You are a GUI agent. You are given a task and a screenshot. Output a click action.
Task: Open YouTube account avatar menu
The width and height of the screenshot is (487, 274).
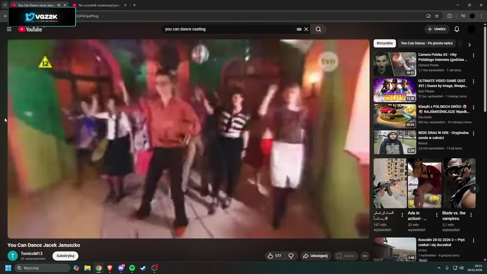[471, 29]
